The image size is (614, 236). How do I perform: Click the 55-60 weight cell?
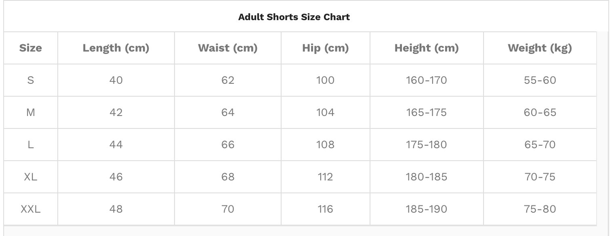(x=540, y=80)
